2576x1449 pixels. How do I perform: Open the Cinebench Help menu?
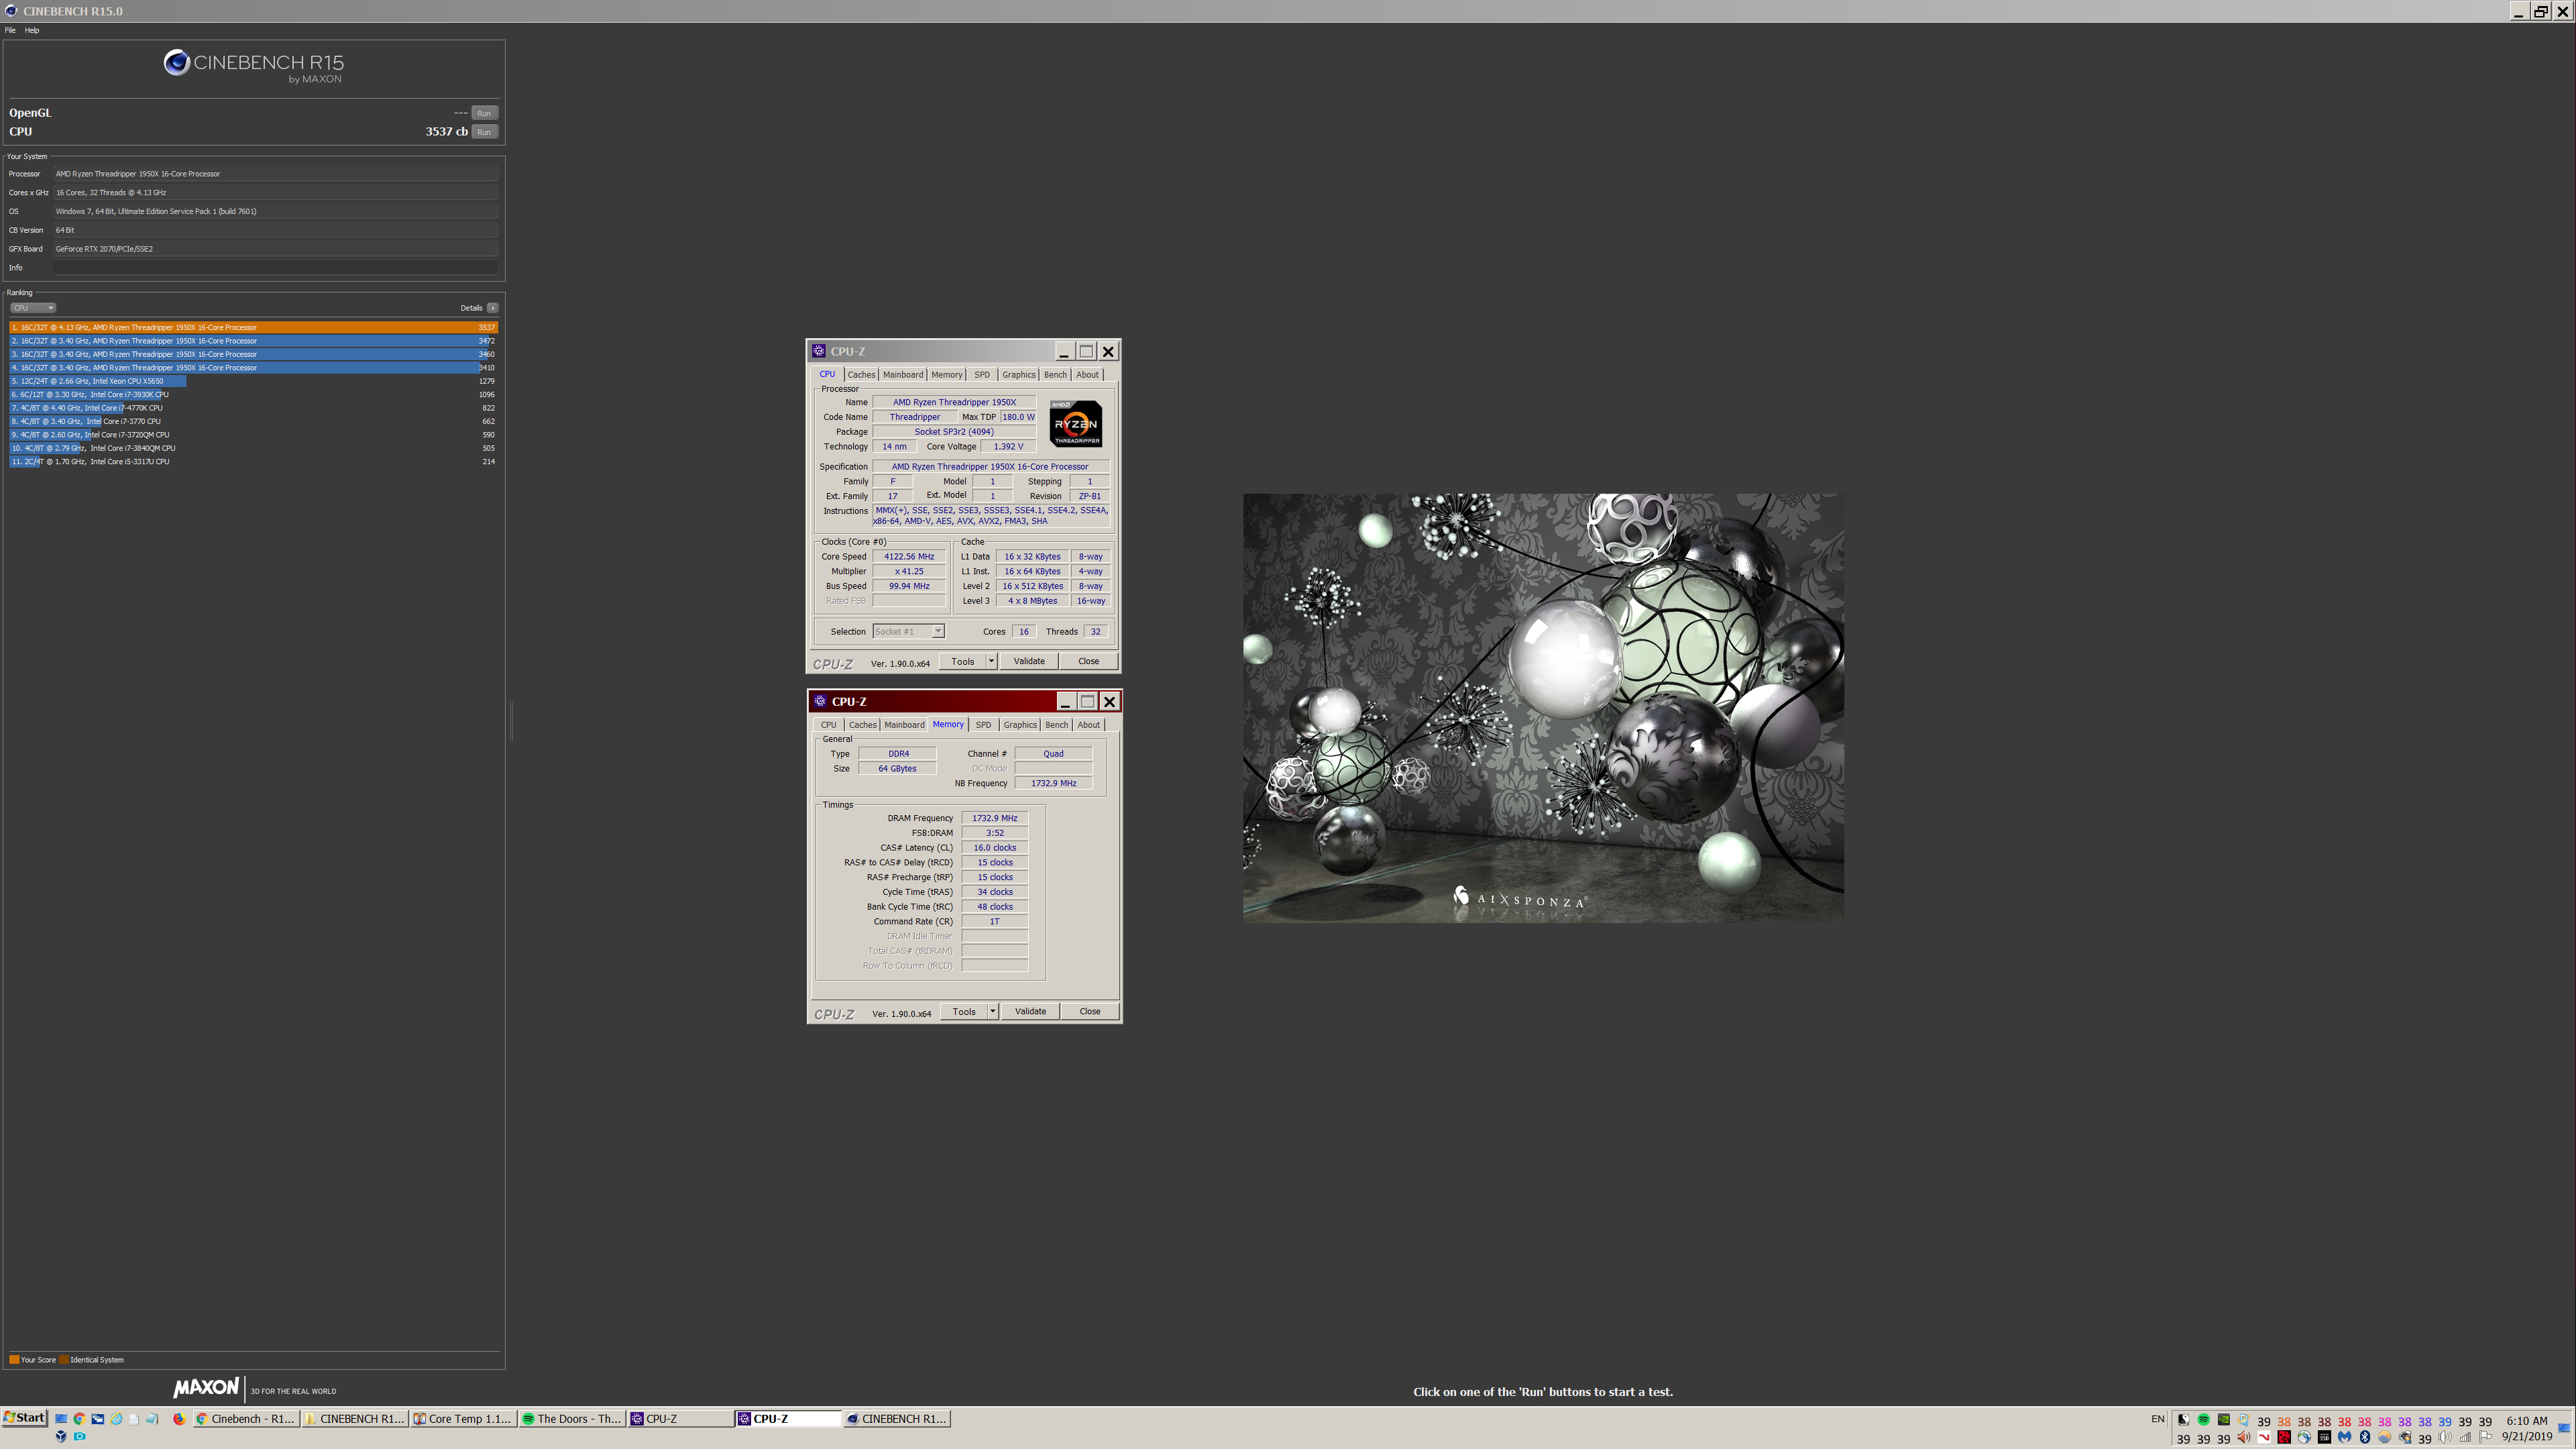(32, 30)
